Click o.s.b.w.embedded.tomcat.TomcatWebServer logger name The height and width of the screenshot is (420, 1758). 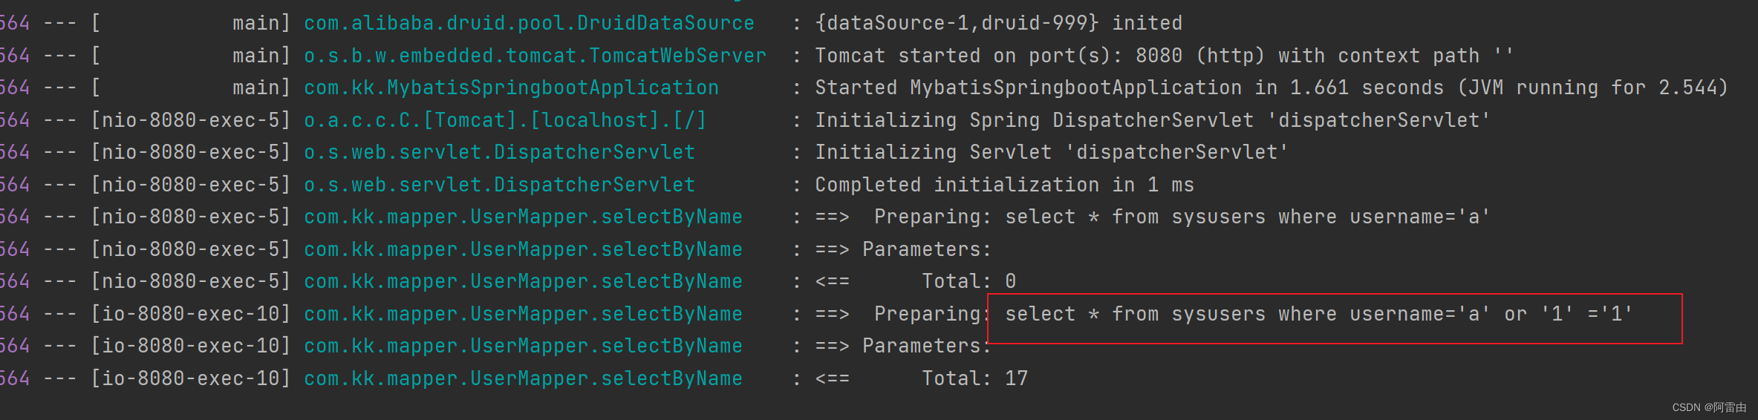(x=535, y=56)
